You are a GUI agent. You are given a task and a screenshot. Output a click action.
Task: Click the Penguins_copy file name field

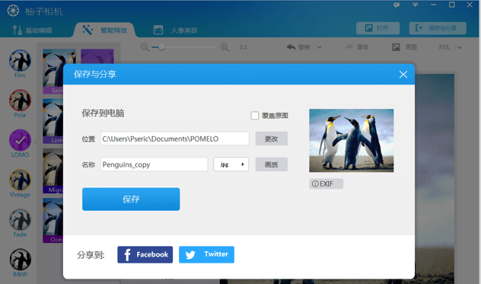click(154, 164)
